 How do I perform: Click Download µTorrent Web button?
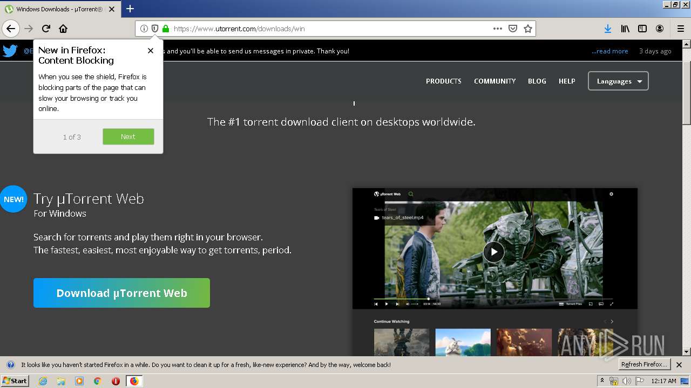coord(121,293)
